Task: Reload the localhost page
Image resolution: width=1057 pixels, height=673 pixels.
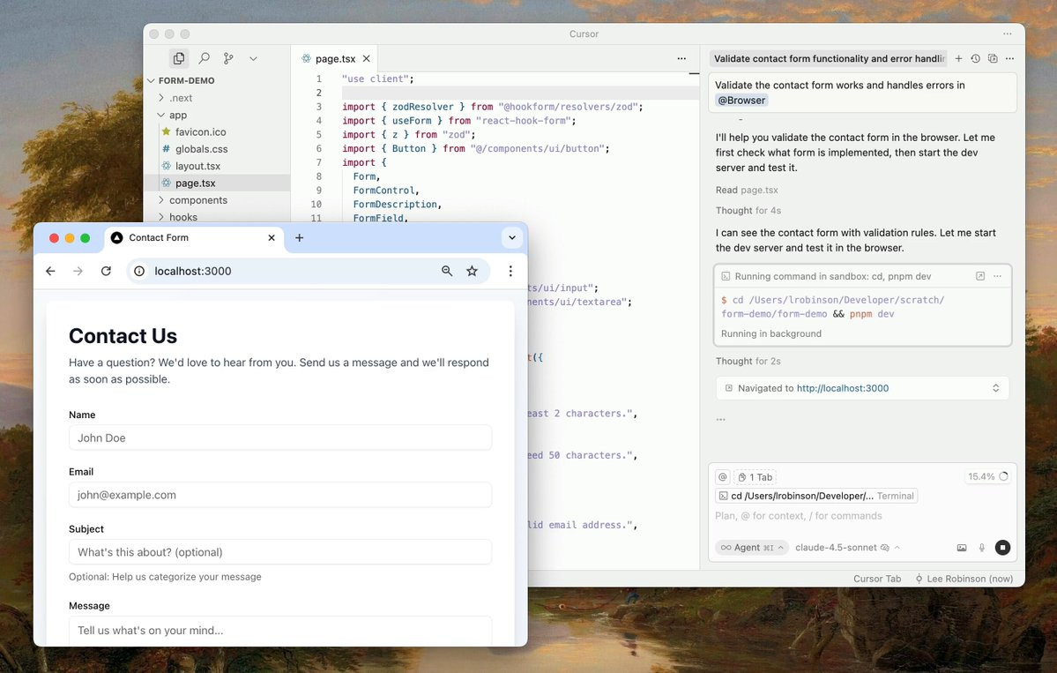Action: 106,271
